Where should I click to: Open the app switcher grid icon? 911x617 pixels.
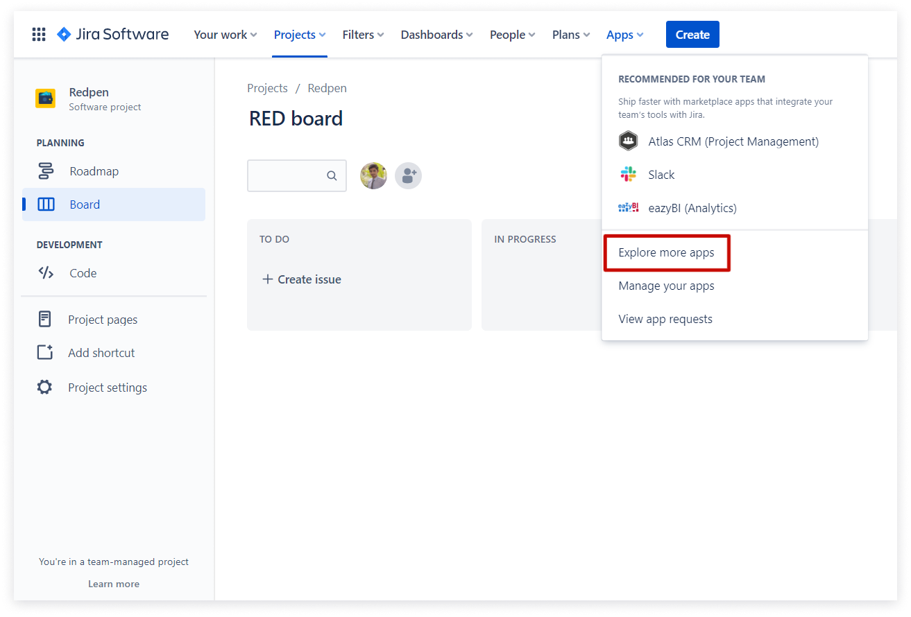click(x=39, y=35)
